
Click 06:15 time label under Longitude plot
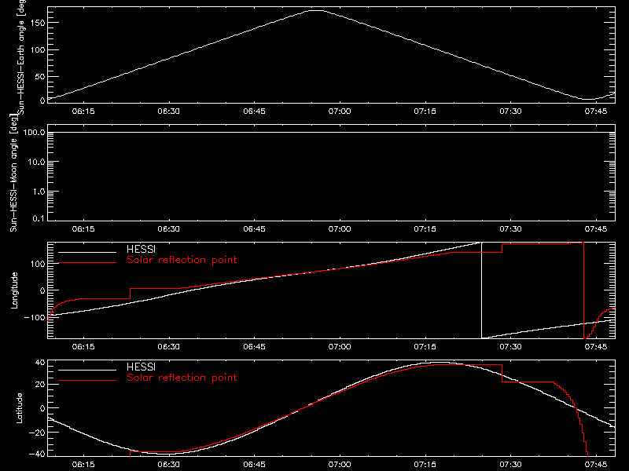point(83,347)
